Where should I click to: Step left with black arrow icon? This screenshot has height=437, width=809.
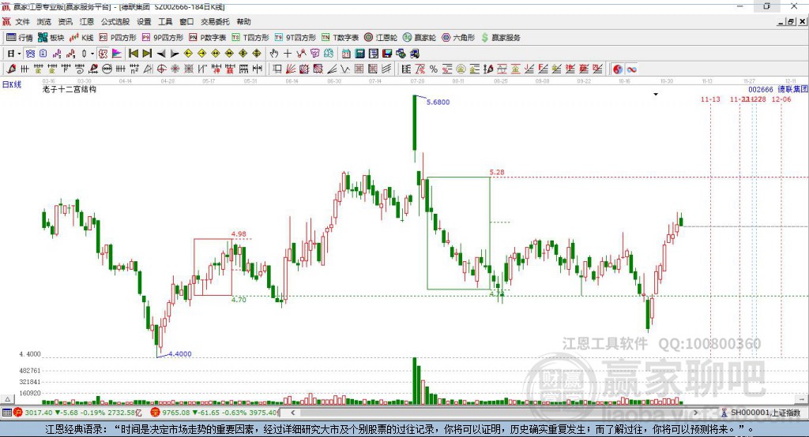161,54
